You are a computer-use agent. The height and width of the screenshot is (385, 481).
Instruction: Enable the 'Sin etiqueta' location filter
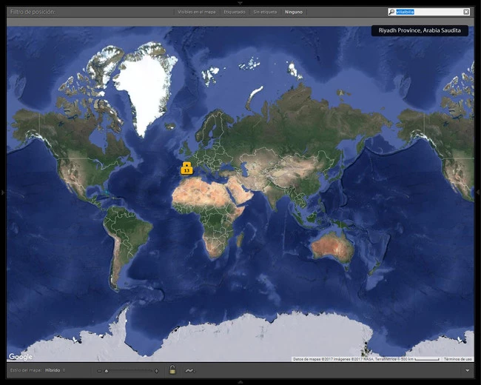coord(266,12)
